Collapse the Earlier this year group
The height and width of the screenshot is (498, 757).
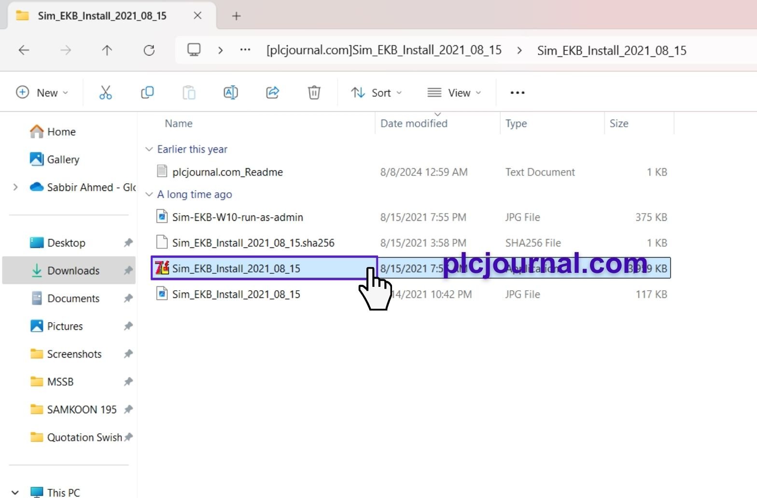tap(149, 149)
